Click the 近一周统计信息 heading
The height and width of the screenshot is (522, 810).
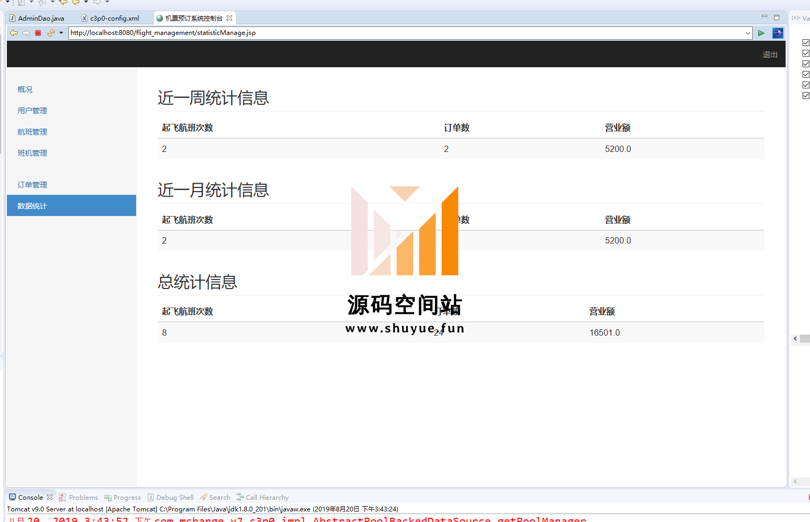click(x=213, y=98)
